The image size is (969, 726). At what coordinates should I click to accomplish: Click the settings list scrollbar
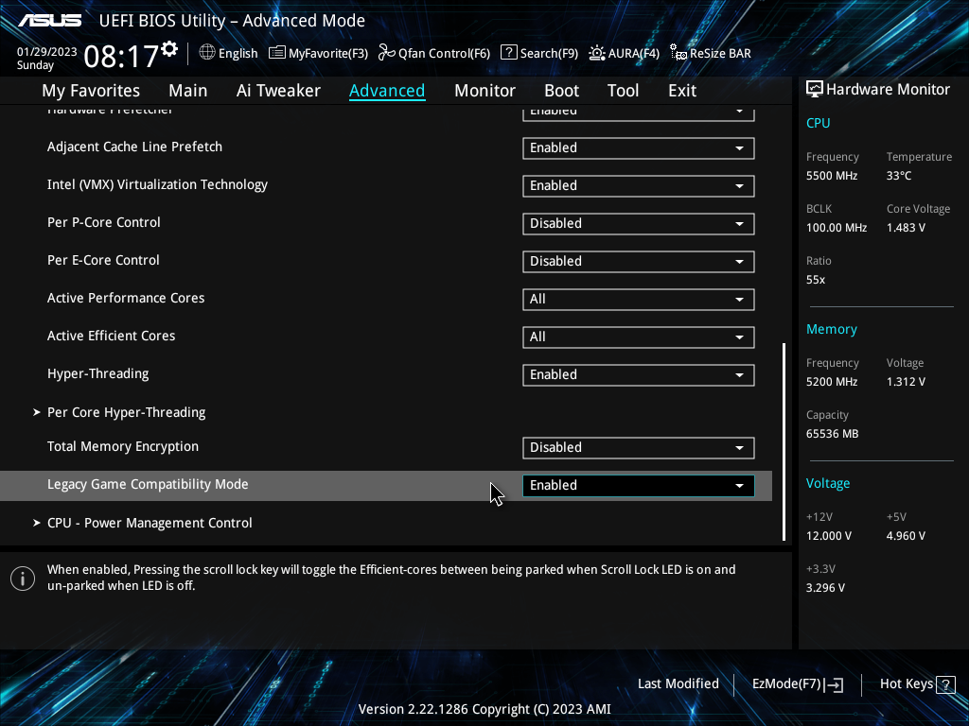tap(784, 441)
